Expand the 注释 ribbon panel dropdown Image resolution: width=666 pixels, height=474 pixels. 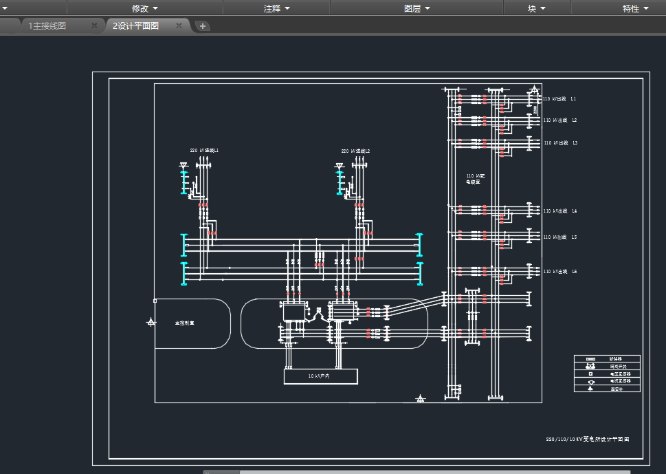(276, 8)
